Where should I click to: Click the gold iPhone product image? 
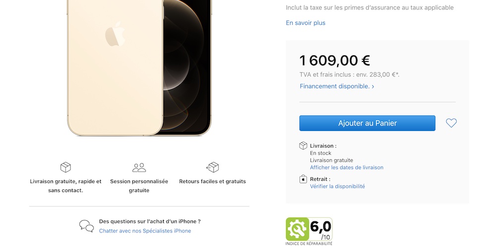pos(139,67)
